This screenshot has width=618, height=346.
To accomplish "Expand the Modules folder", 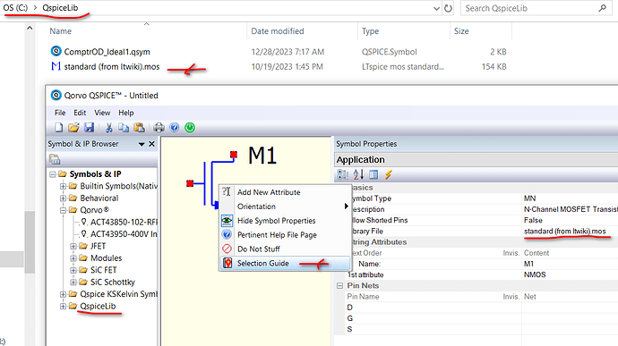I will click(x=73, y=258).
